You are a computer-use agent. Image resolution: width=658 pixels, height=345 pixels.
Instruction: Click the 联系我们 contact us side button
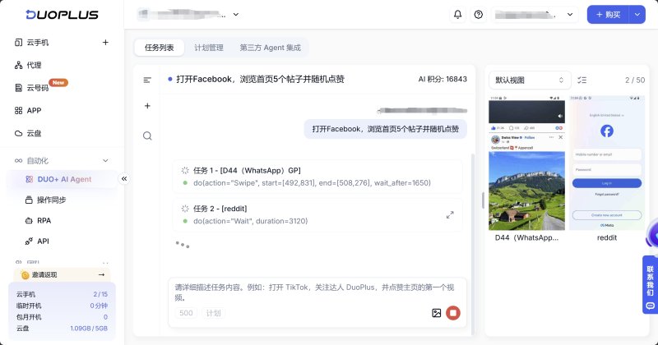[x=650, y=285]
